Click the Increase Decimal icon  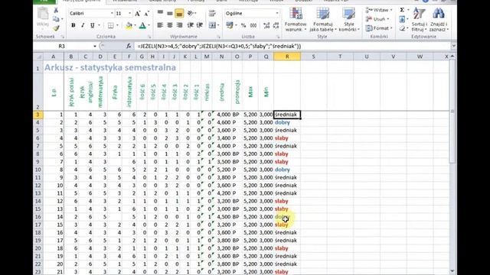pyautogui.click(x=266, y=25)
